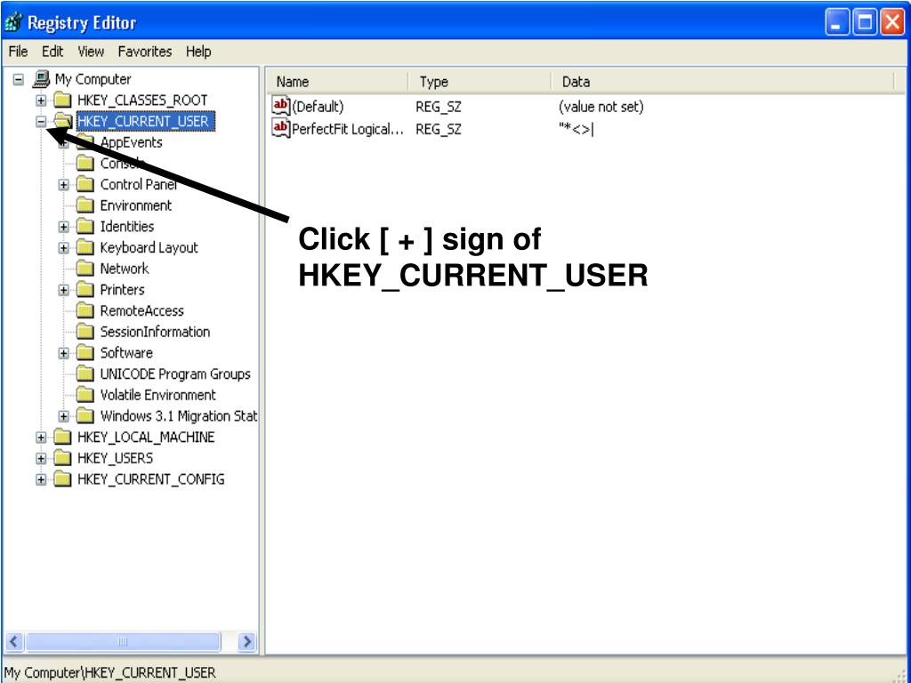
Task: Click the horizontal scrollbar thumb in tree pane
Action: 123,642
